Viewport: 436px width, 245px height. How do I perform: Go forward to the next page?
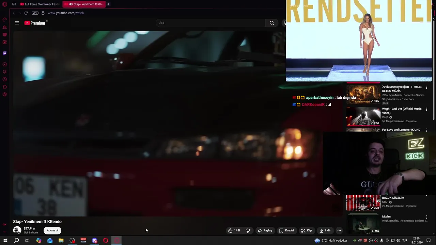pos(20,13)
